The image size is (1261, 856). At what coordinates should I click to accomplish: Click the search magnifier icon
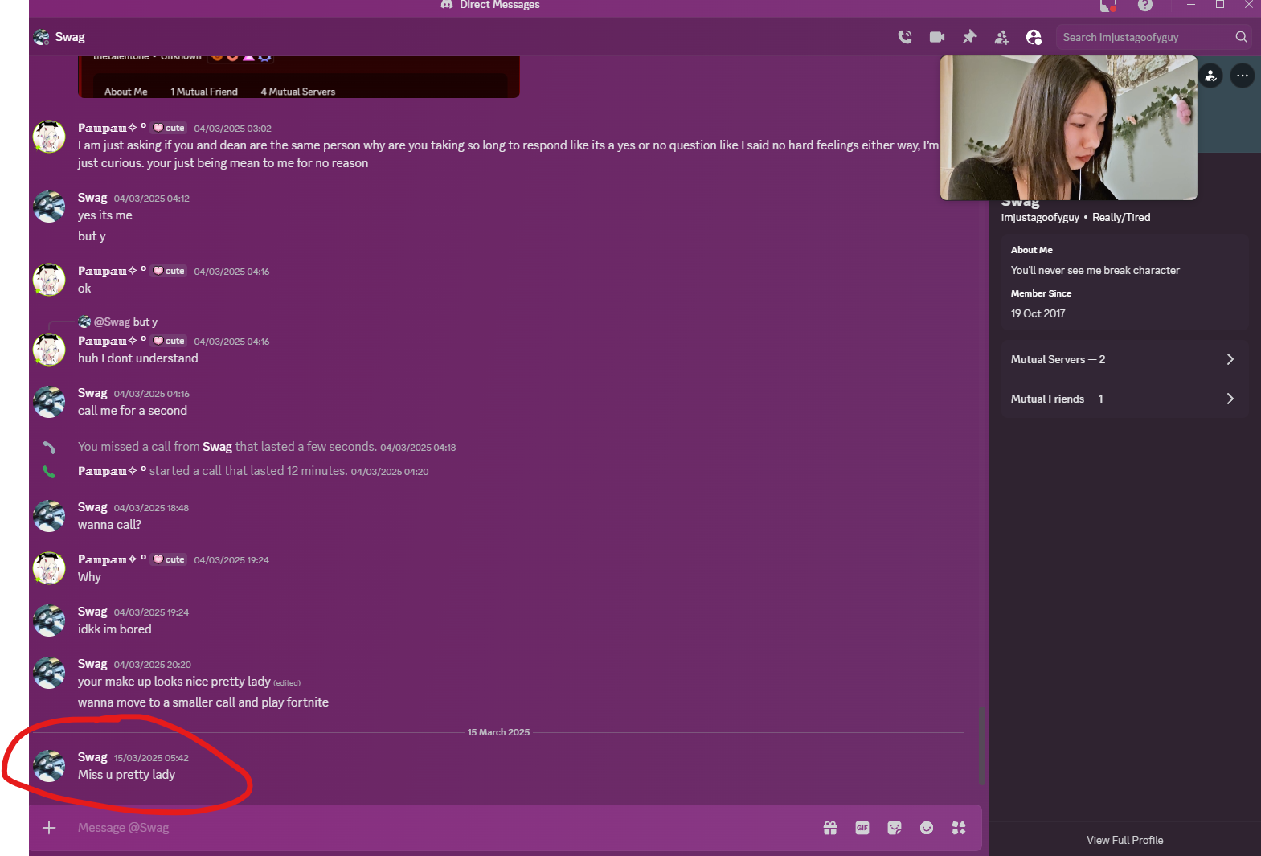[x=1241, y=37]
